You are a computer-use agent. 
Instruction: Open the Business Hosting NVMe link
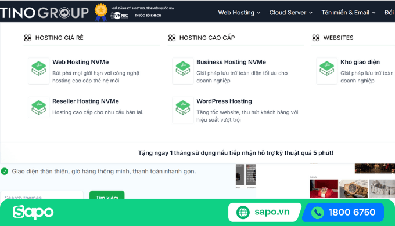(231, 62)
